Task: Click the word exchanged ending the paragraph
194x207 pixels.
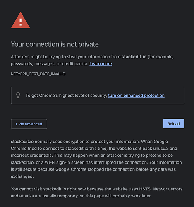Action: 22,176
